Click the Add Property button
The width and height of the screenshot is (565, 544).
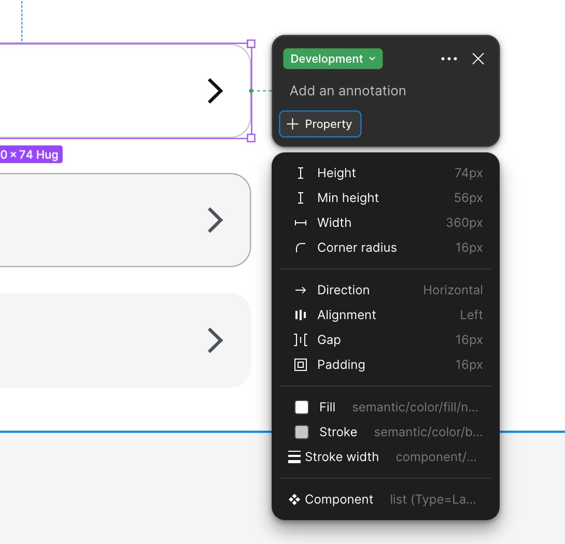(x=320, y=124)
